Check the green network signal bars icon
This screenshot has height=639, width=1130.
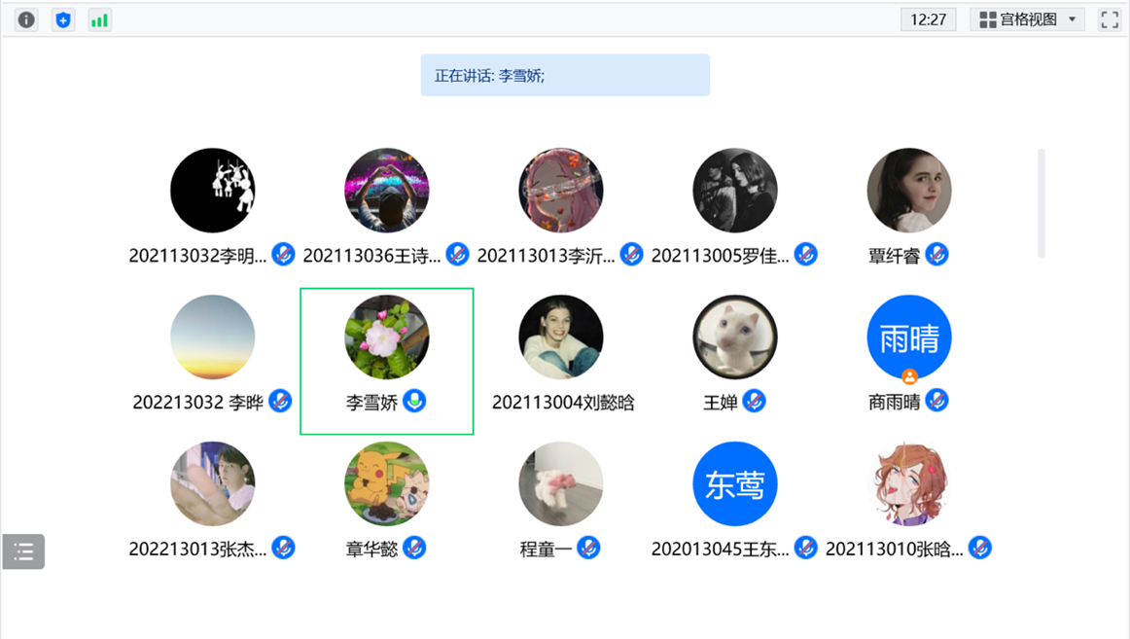point(99,20)
